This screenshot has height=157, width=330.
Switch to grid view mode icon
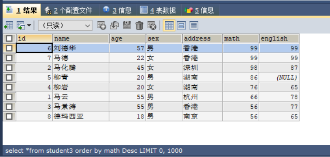point(169,26)
